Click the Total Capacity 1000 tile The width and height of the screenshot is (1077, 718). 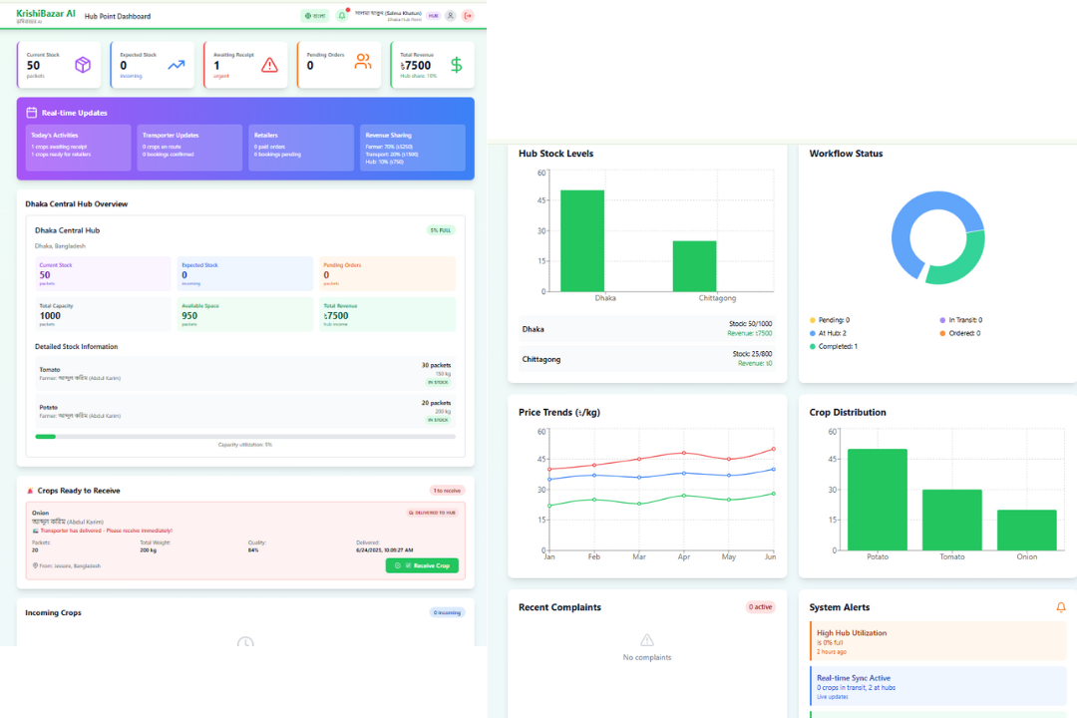point(103,315)
